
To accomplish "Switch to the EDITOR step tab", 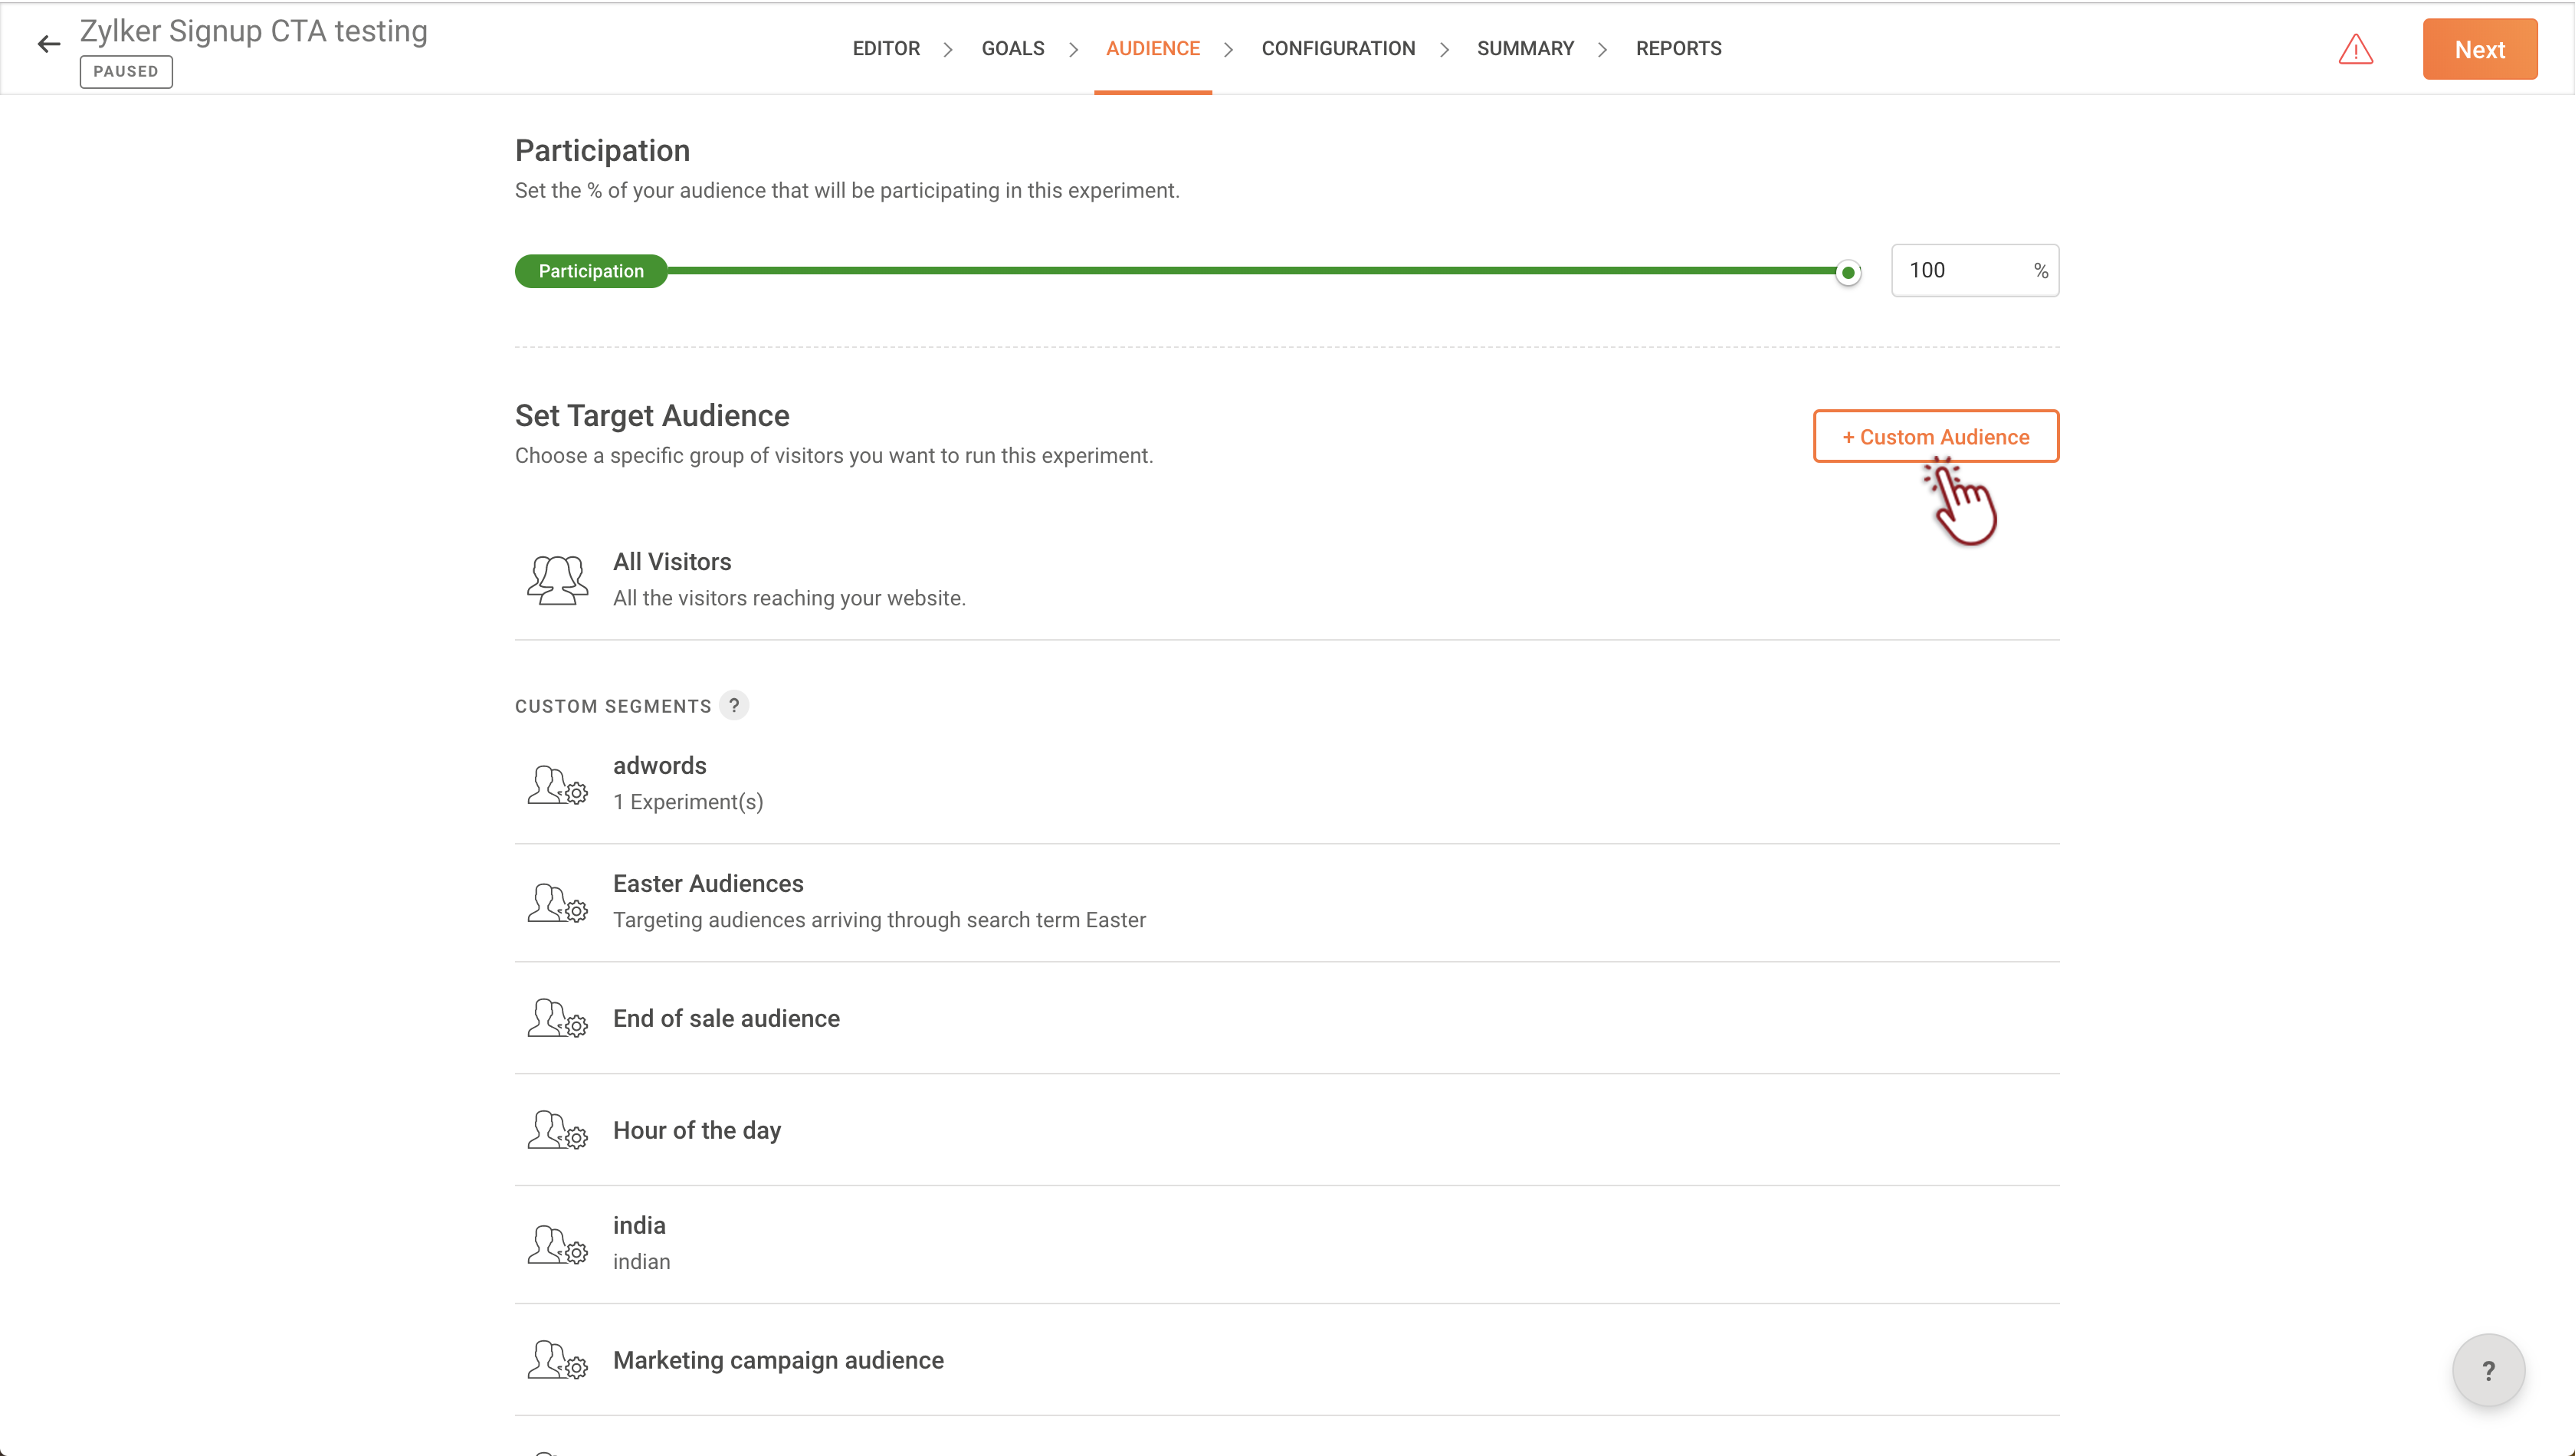I will pyautogui.click(x=886, y=48).
